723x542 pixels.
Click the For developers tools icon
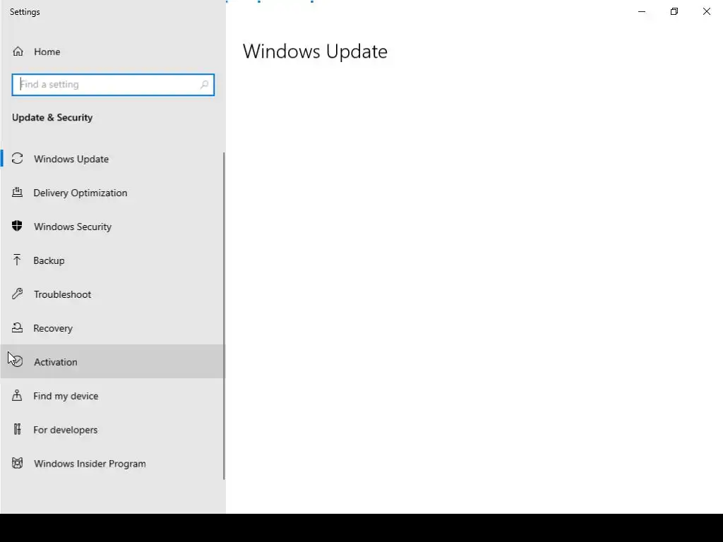(17, 429)
